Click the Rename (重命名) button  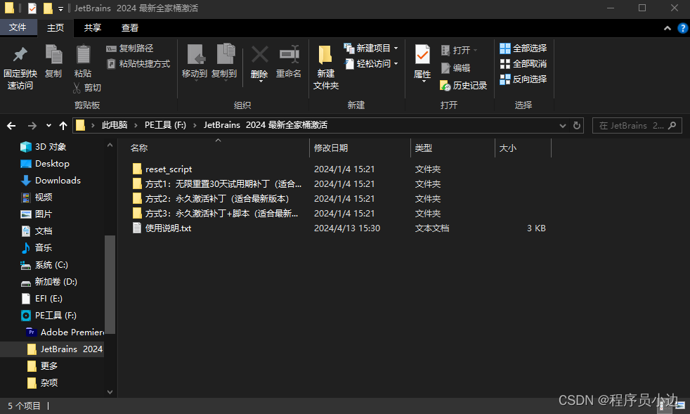pyautogui.click(x=289, y=62)
